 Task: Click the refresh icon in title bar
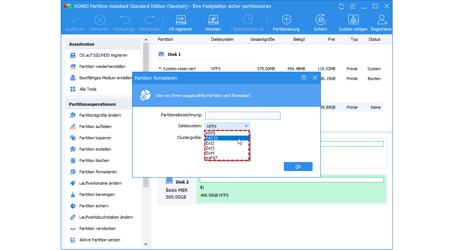[x=341, y=6]
